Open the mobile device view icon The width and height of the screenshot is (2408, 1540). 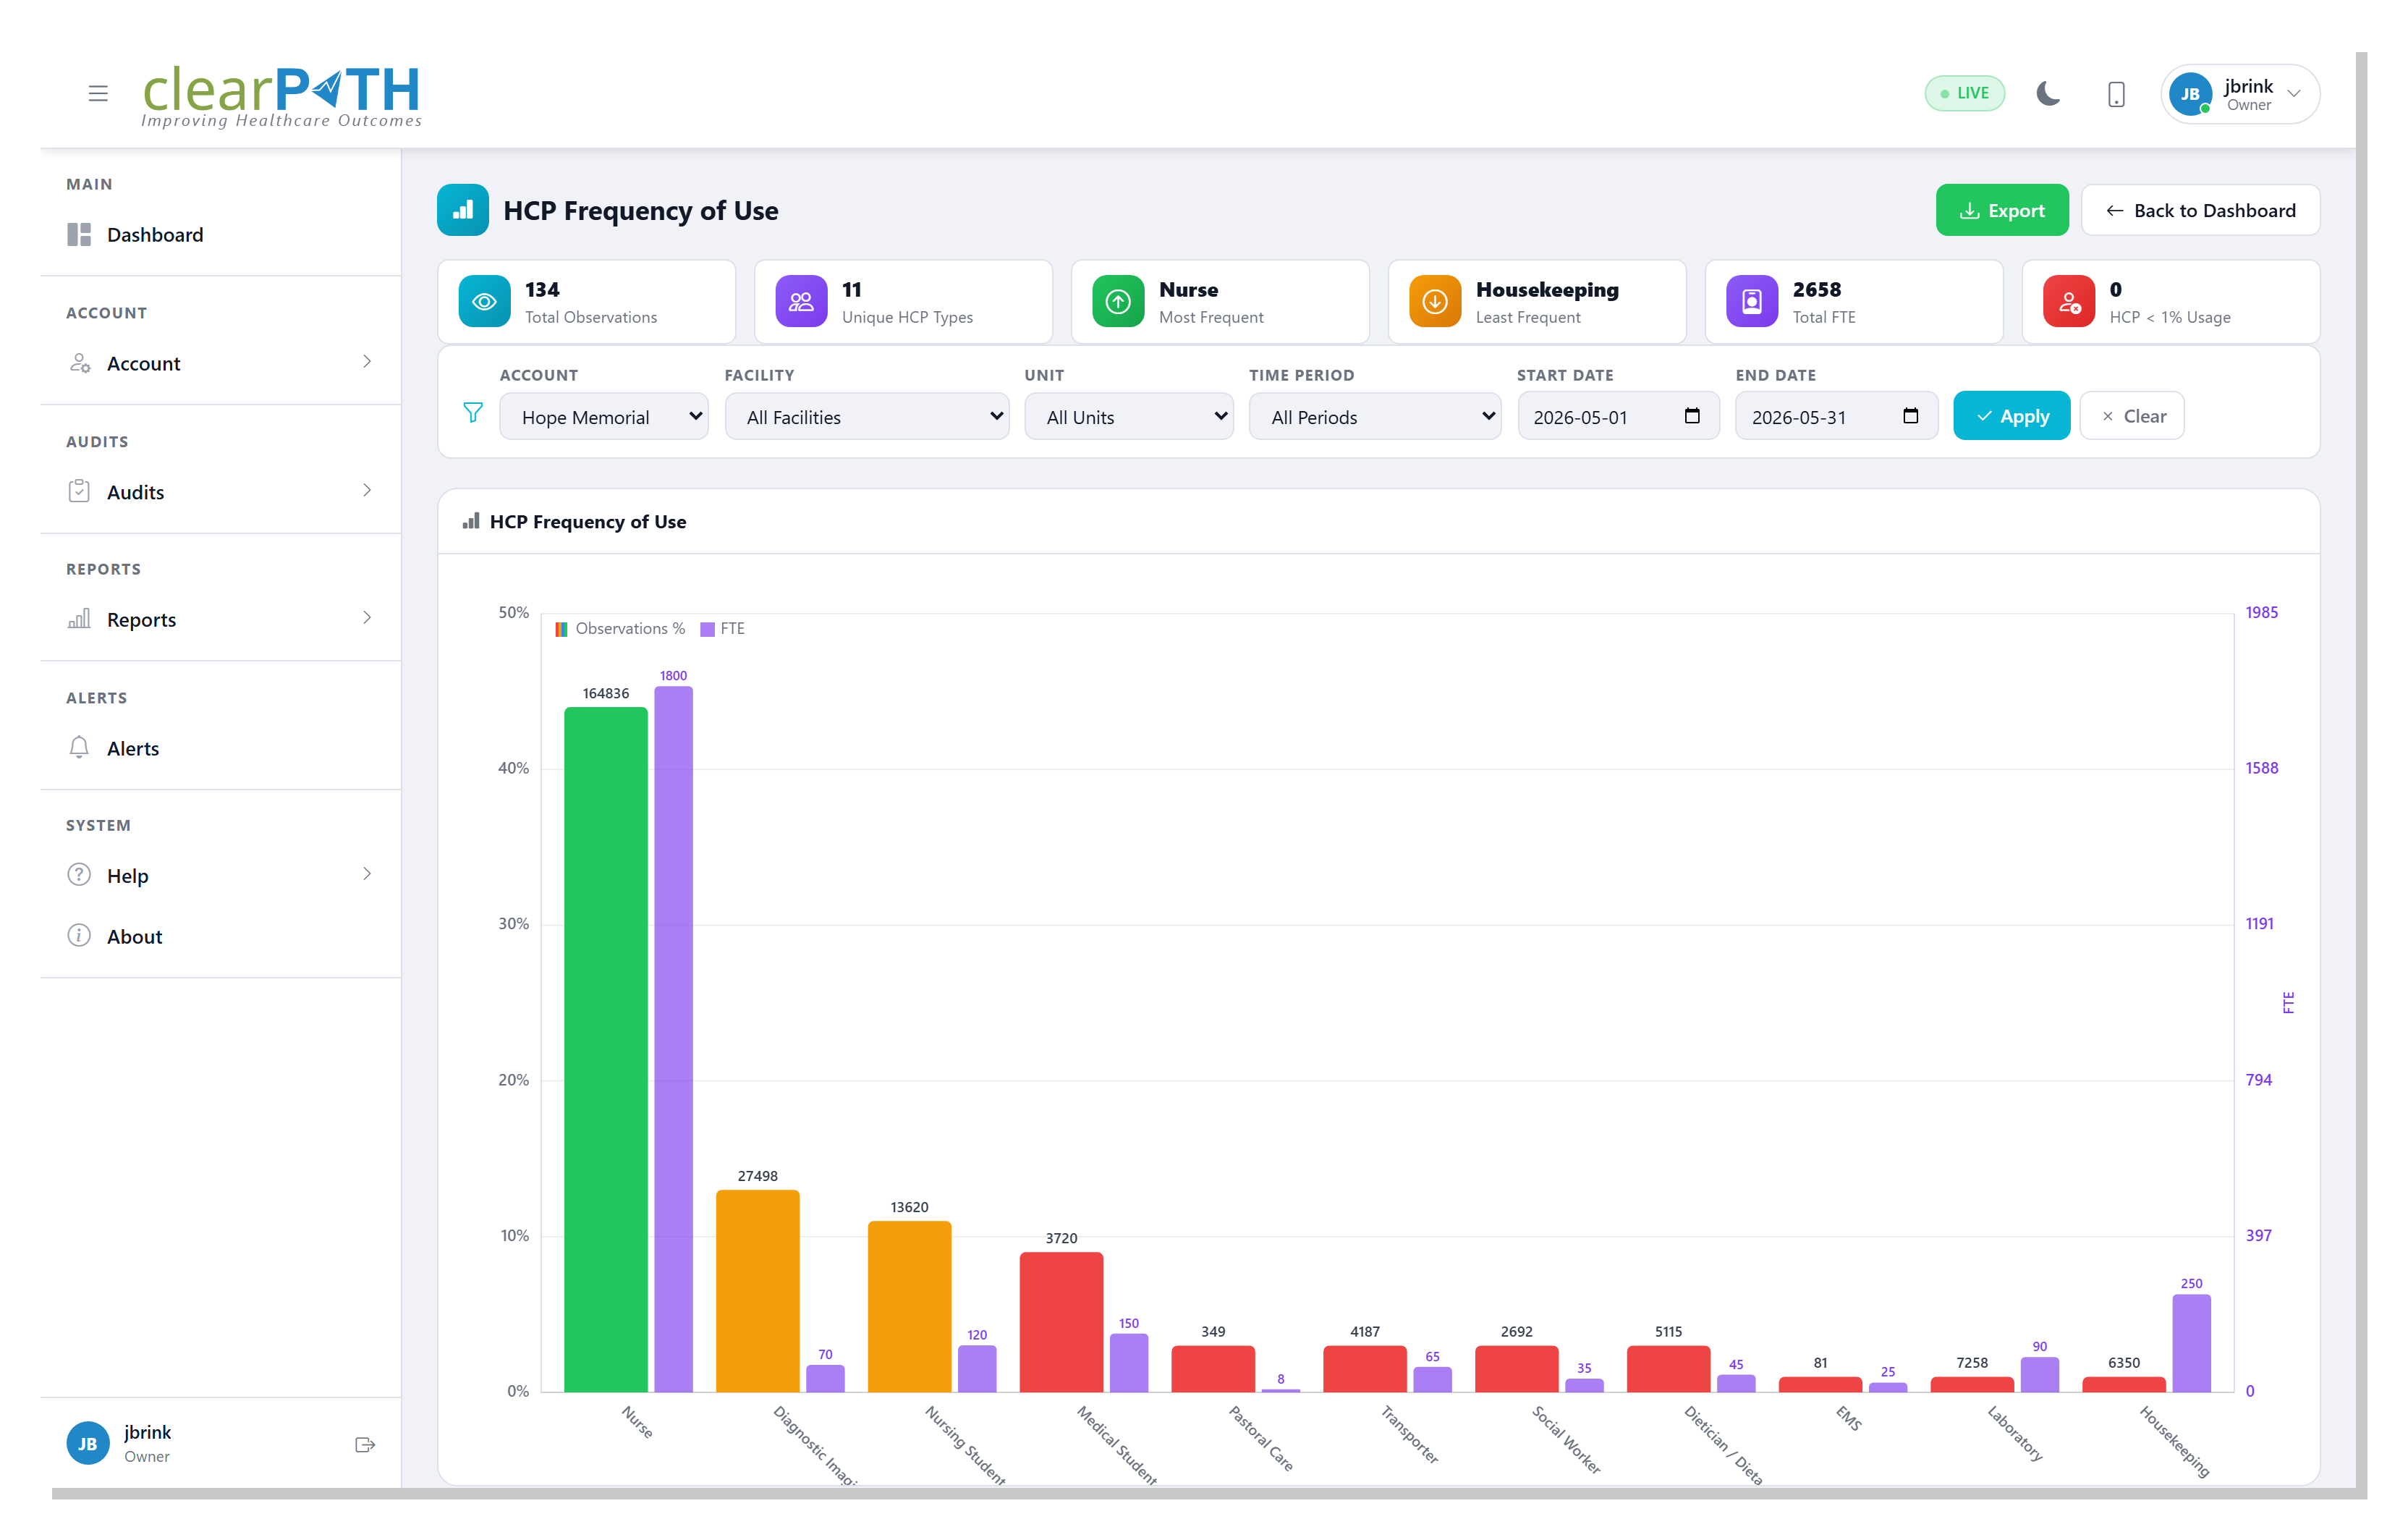coord(2116,94)
